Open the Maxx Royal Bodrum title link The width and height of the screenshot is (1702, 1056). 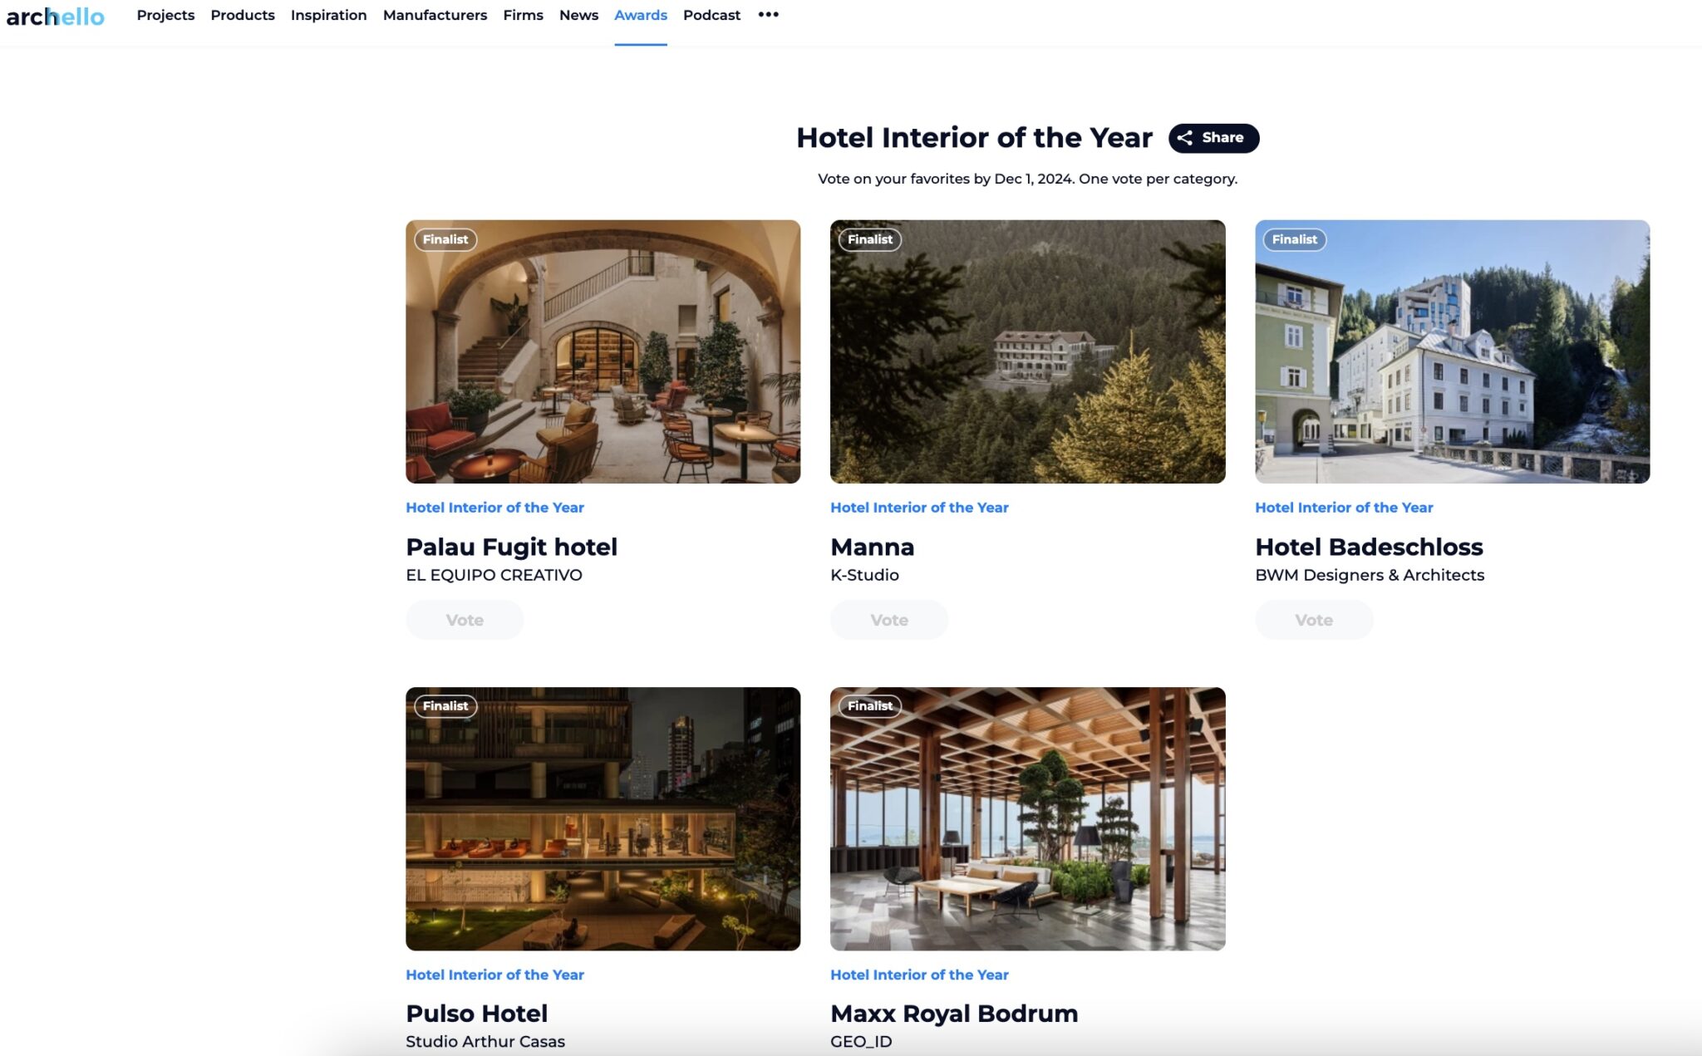click(x=954, y=1014)
